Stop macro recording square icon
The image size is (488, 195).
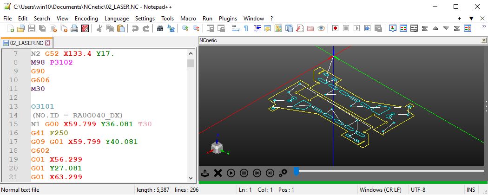346,29
